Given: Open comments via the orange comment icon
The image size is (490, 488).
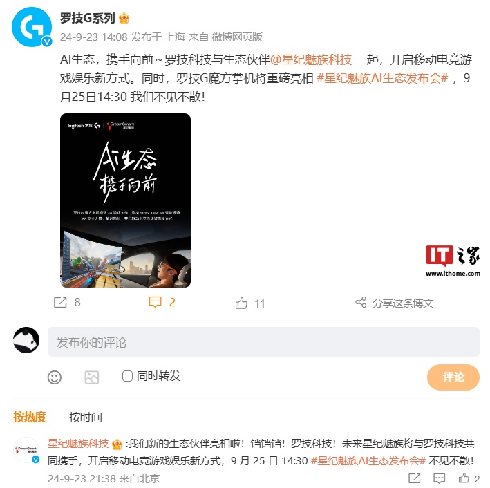Looking at the screenshot, I should pyautogui.click(x=155, y=302).
